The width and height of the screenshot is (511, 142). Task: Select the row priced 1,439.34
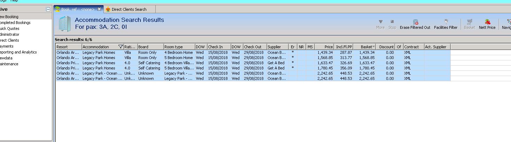(x=253, y=52)
